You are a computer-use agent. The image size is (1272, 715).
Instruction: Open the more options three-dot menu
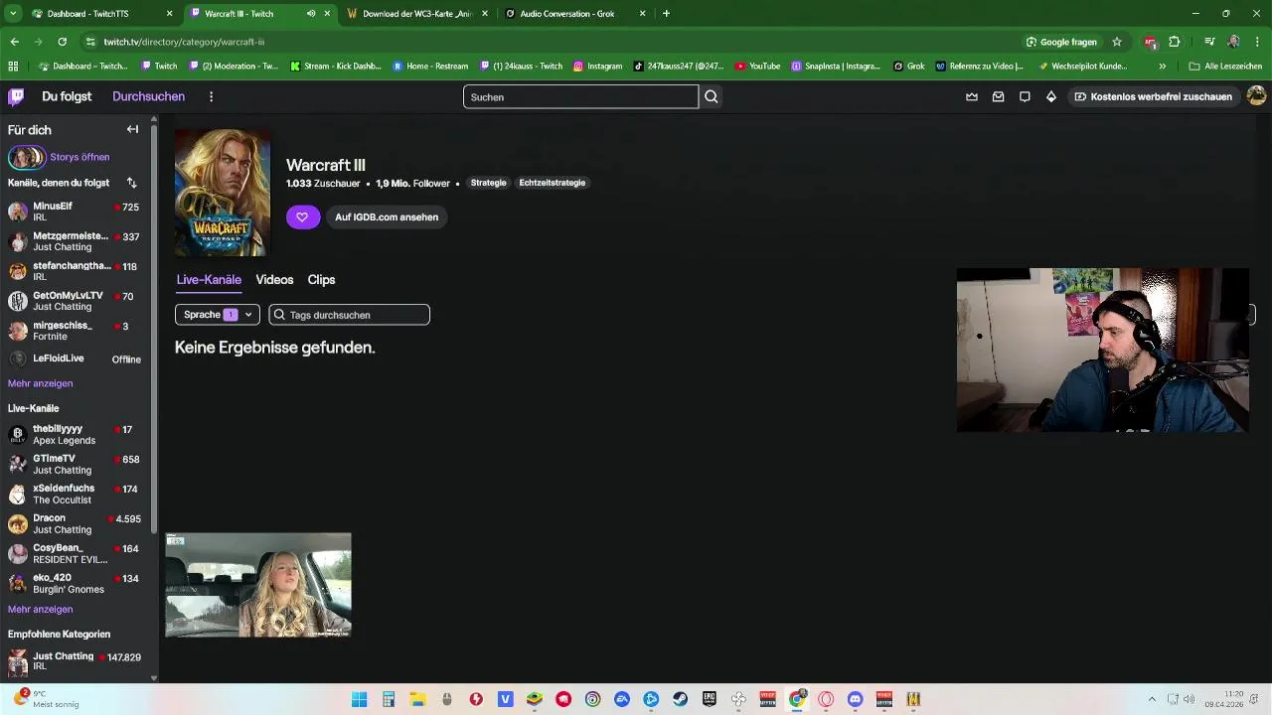click(211, 96)
